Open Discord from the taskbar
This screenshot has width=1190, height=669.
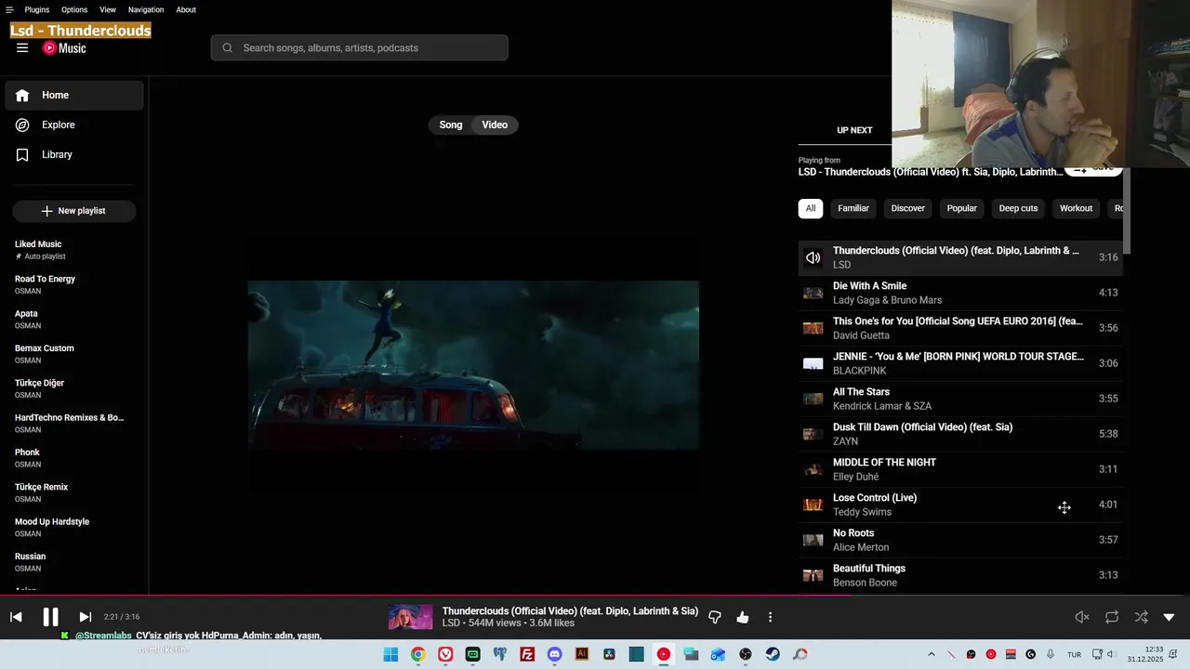(554, 654)
